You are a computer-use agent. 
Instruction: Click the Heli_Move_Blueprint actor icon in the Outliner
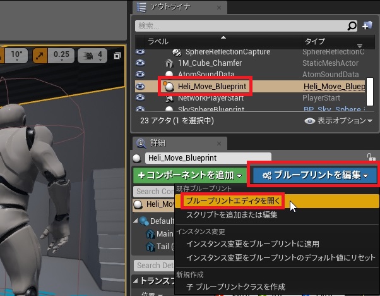click(x=169, y=86)
